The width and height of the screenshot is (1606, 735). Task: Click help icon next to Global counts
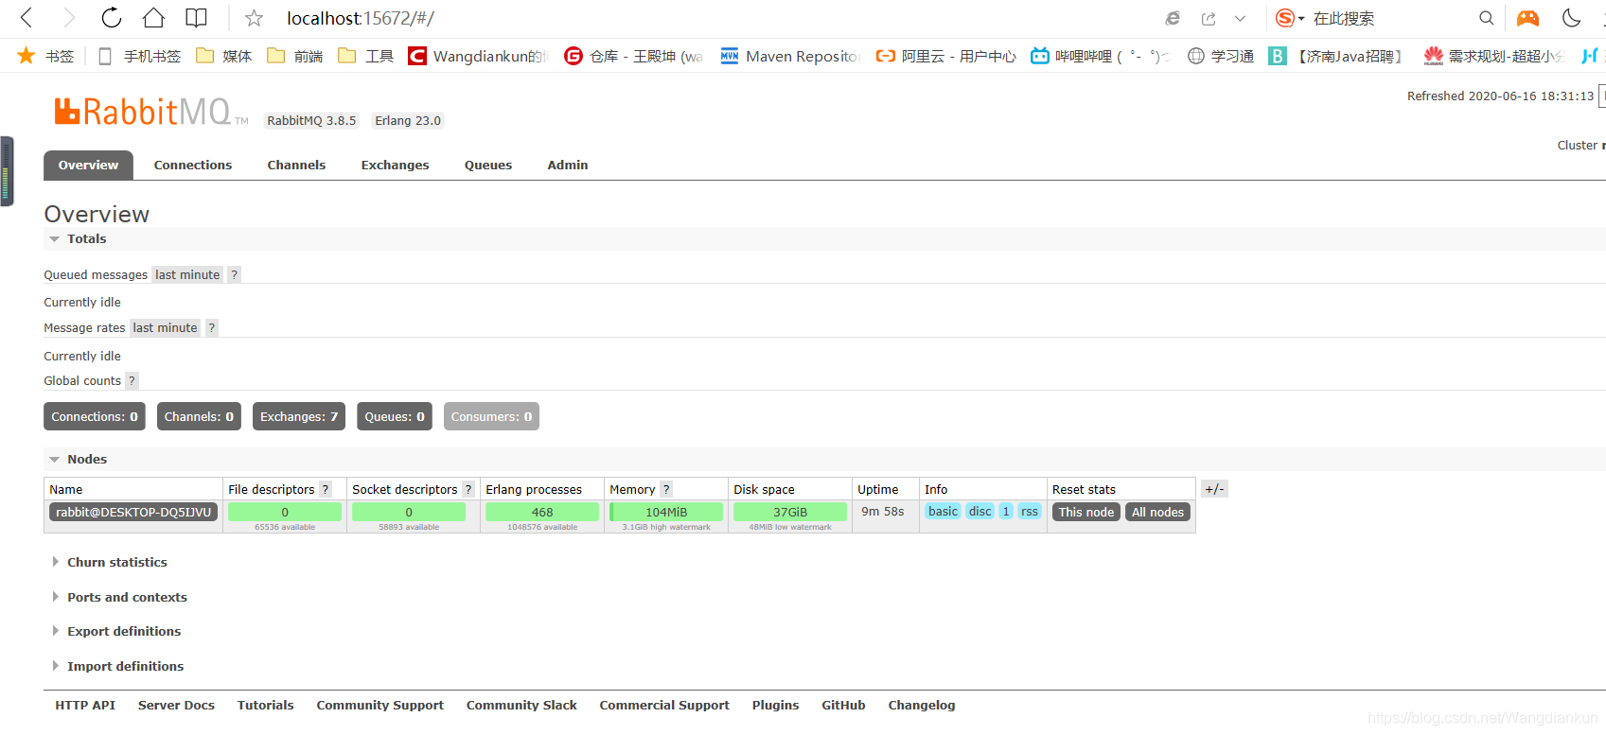pos(132,380)
